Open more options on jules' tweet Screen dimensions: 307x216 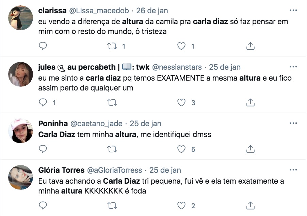click(293, 67)
